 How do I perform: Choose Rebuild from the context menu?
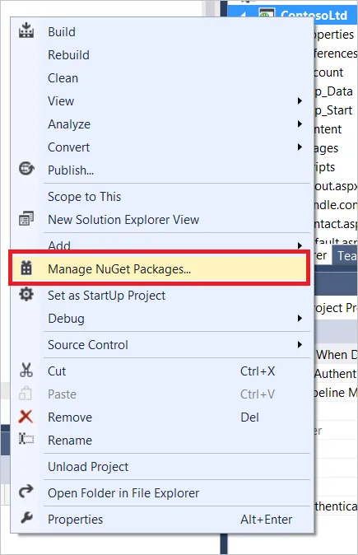pos(68,55)
